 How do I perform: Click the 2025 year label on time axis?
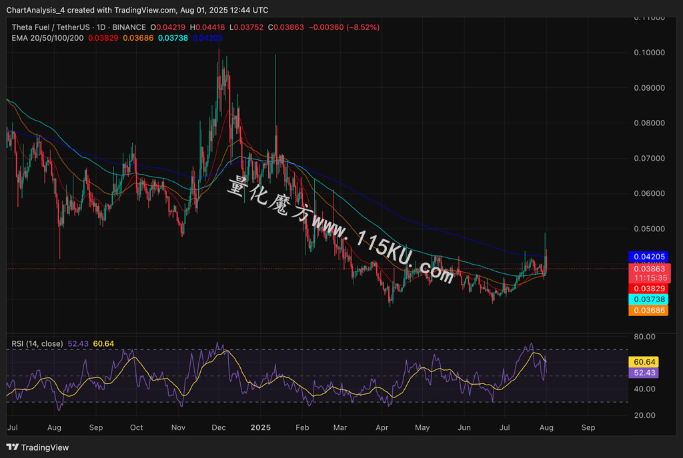click(261, 427)
